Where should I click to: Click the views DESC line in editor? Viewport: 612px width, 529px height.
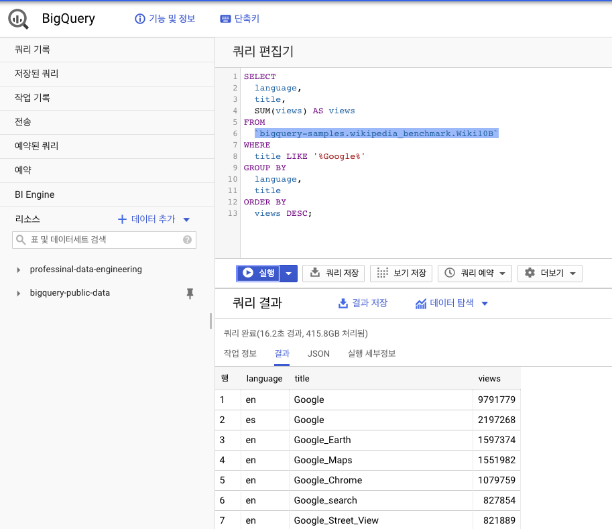[x=283, y=214]
